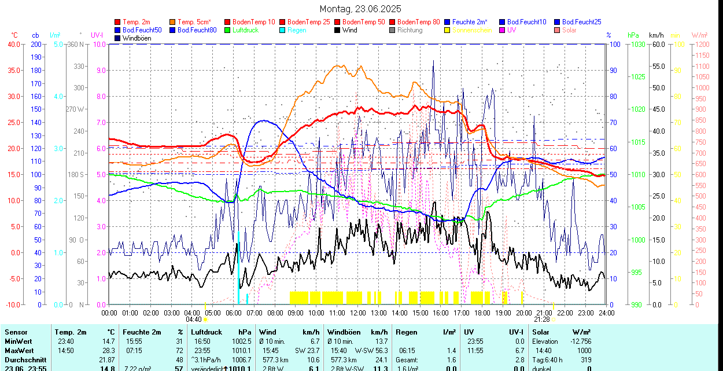This screenshot has height=371, width=723.
Task: Click the Bod.Feucht80 legend label
Action: click(197, 30)
